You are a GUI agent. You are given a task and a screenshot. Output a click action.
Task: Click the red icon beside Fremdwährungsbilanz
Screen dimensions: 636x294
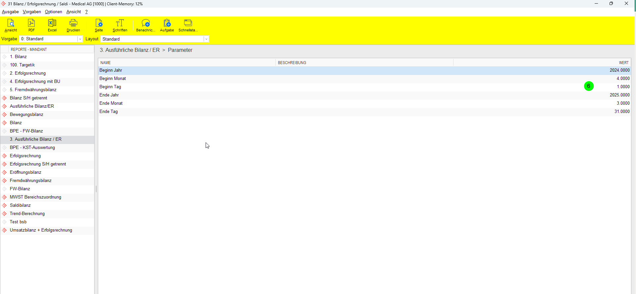pos(5,181)
